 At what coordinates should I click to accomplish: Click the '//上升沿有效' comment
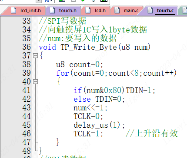coord(152,133)
